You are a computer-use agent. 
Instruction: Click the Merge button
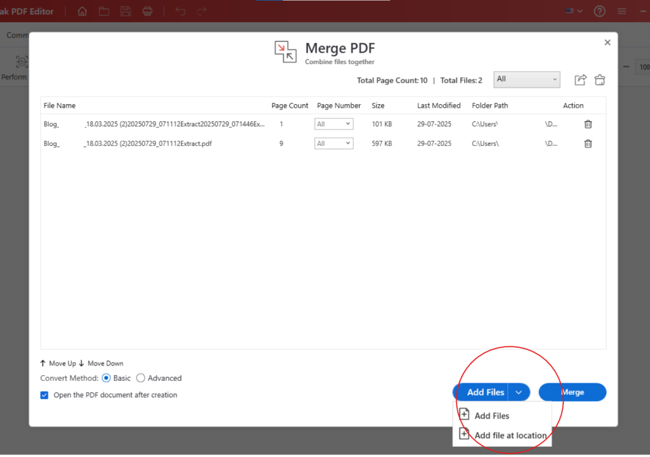click(572, 392)
